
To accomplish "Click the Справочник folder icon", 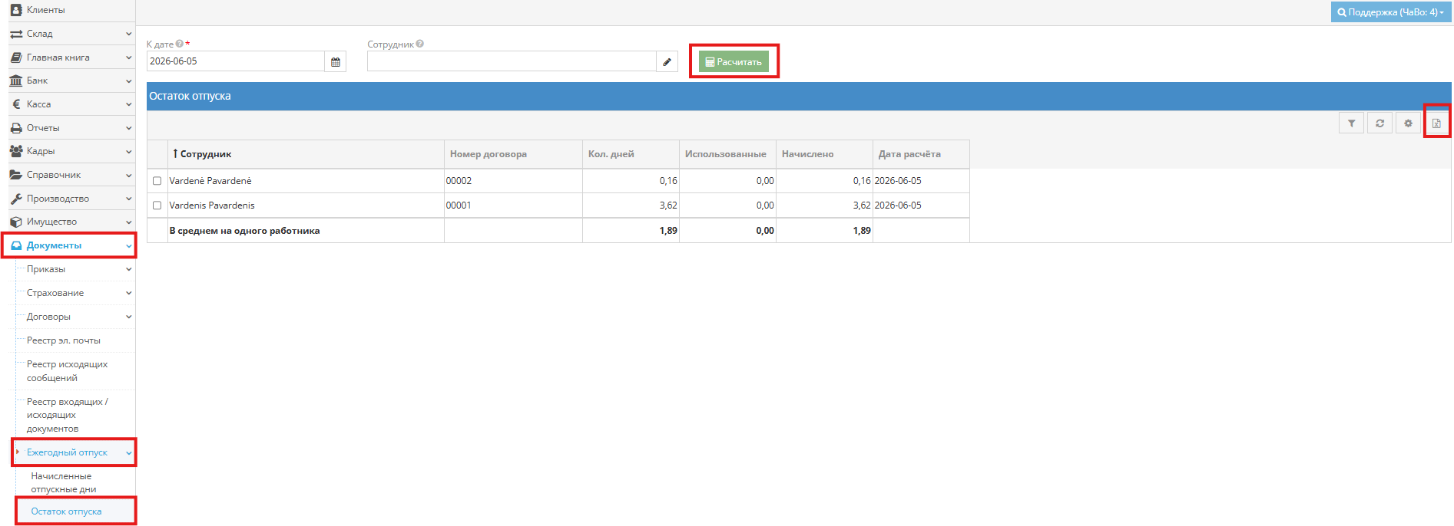I will pos(16,175).
